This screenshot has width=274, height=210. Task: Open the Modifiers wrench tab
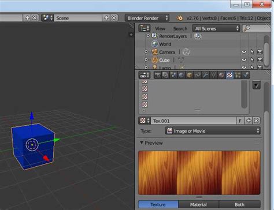[x=205, y=75]
